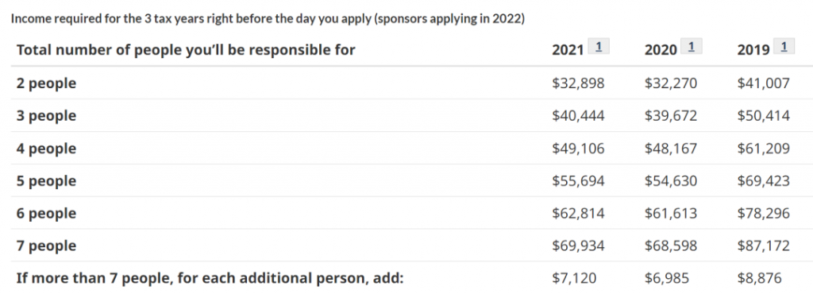Screen dimensions: 813x294
Task: Click the '7 people' row label
Action: pyautogui.click(x=46, y=246)
